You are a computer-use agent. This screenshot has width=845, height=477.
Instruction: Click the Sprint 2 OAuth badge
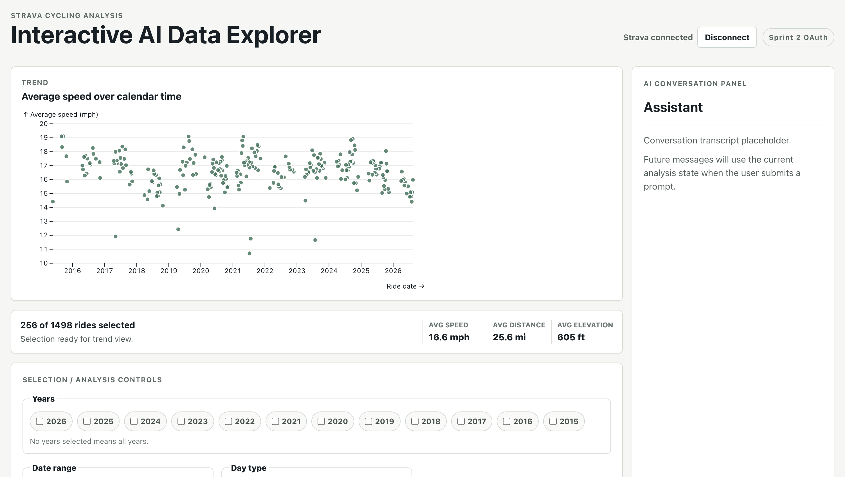[798, 37]
